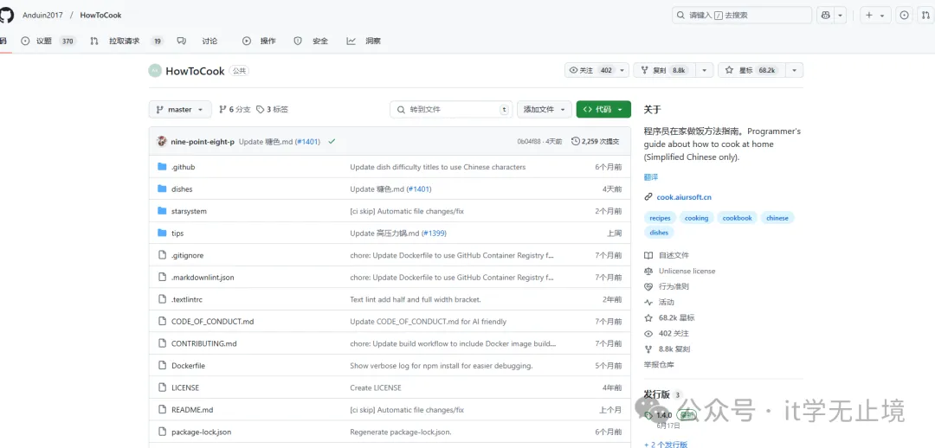The image size is (935, 448).
Task: Visit cook.aiursoft.cn website link
Action: 684,197
